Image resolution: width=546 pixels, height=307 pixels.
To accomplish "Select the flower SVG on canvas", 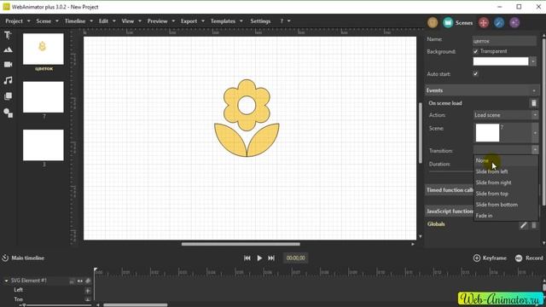I will coord(247,119).
